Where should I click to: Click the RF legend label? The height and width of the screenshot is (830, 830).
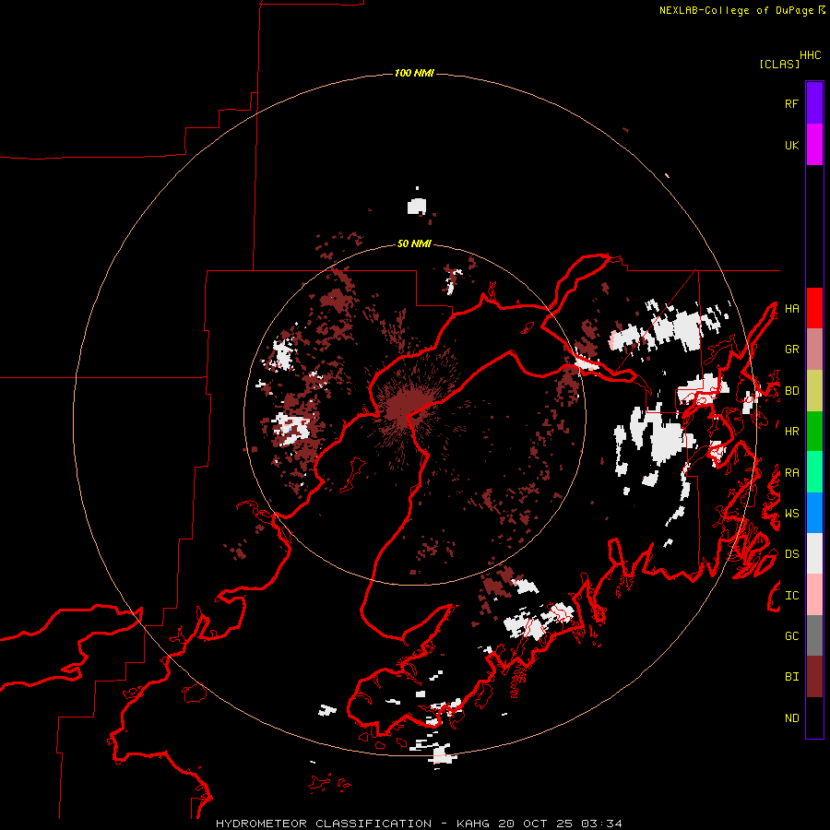tap(791, 103)
